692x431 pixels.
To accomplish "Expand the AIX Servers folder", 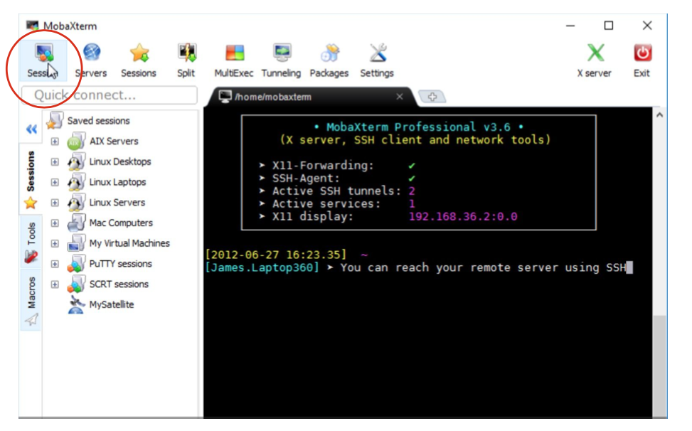I will pyautogui.click(x=55, y=141).
